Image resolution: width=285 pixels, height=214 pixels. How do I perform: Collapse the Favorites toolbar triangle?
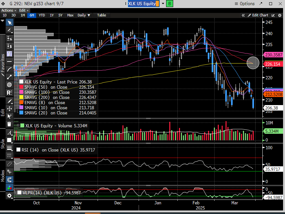(2, 21)
